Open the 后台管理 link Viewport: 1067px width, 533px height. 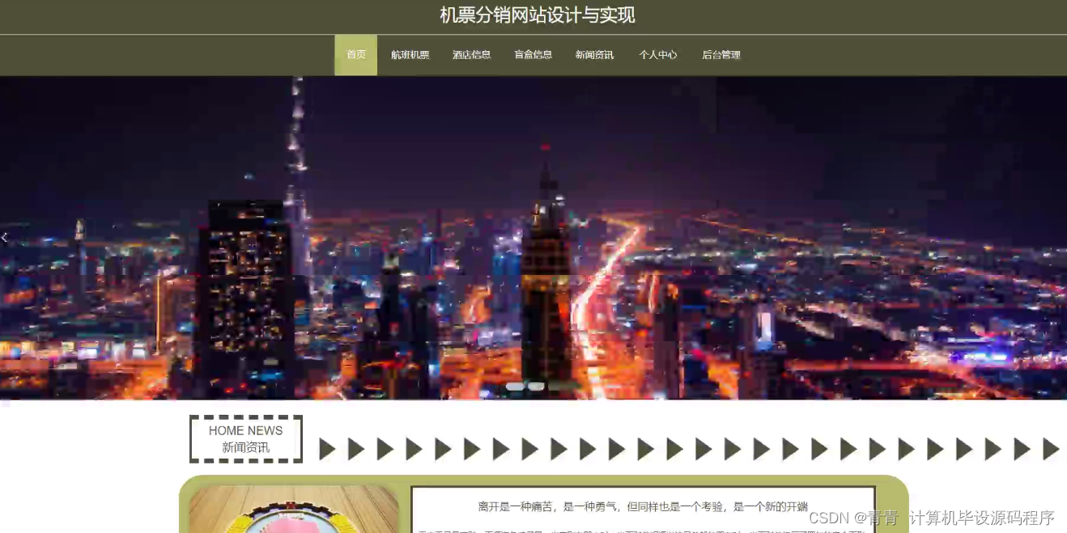coord(721,55)
